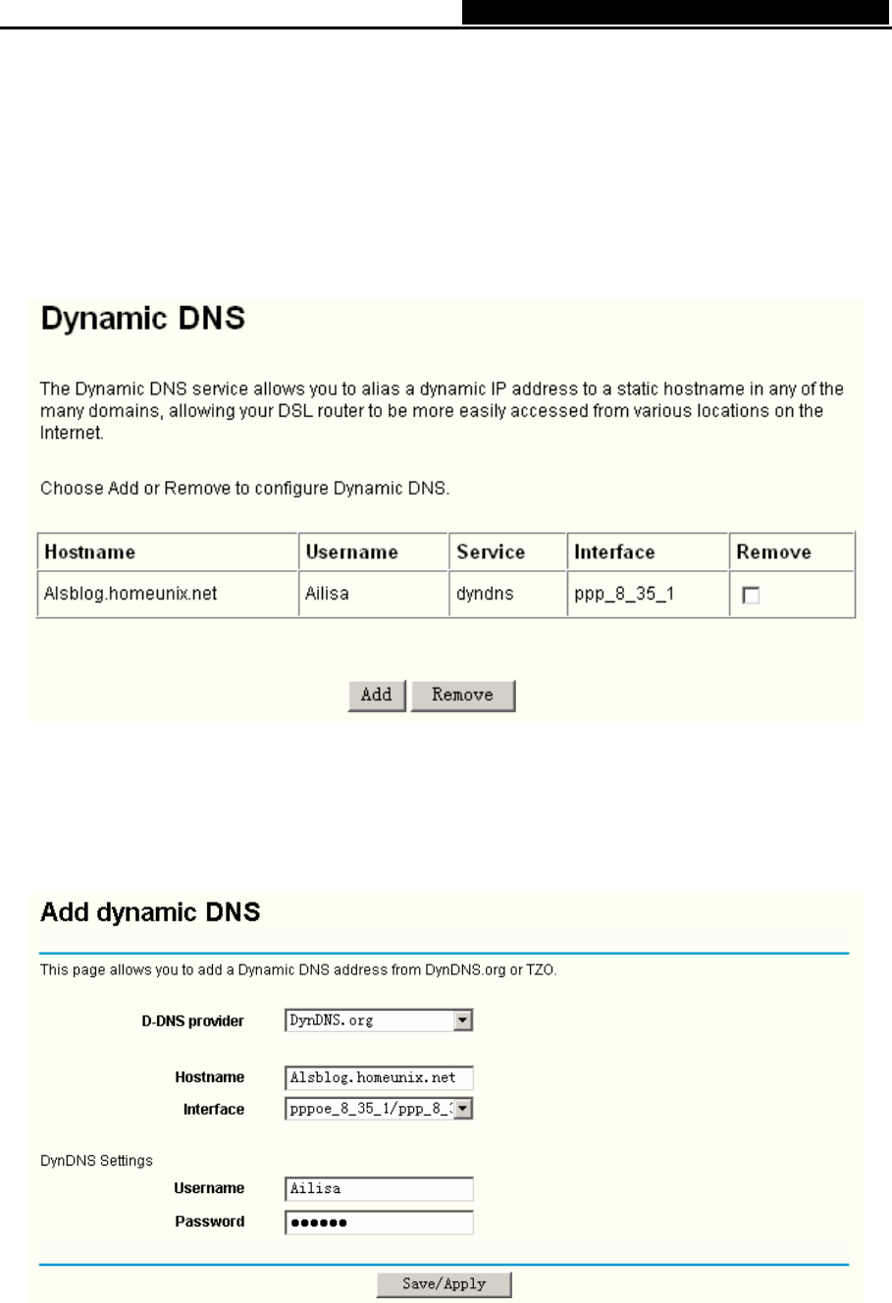
Task: Focus the Password input field
Action: (379, 1223)
